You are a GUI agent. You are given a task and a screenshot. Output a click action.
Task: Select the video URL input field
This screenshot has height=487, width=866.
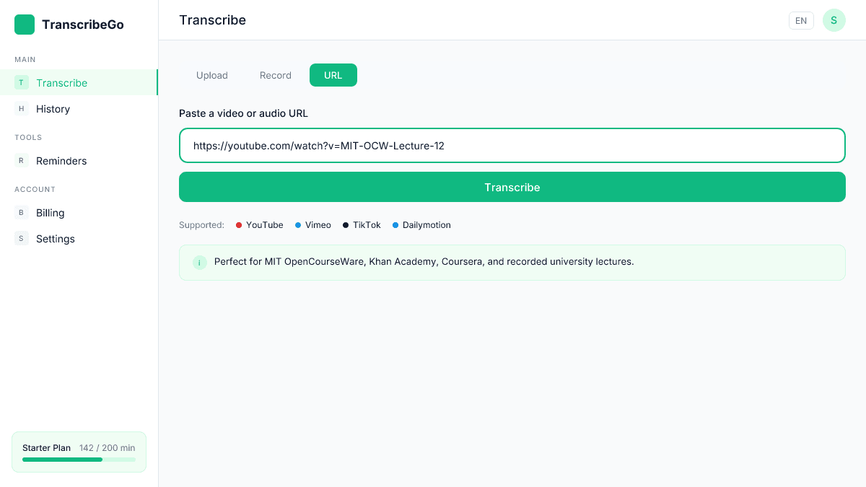coord(512,145)
